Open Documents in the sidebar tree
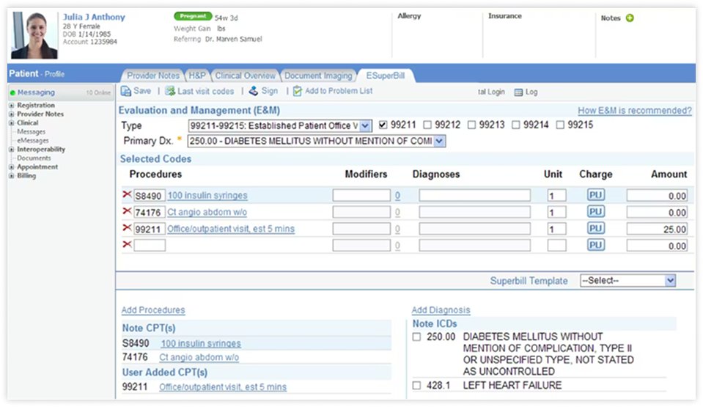703x407 pixels. click(x=34, y=158)
